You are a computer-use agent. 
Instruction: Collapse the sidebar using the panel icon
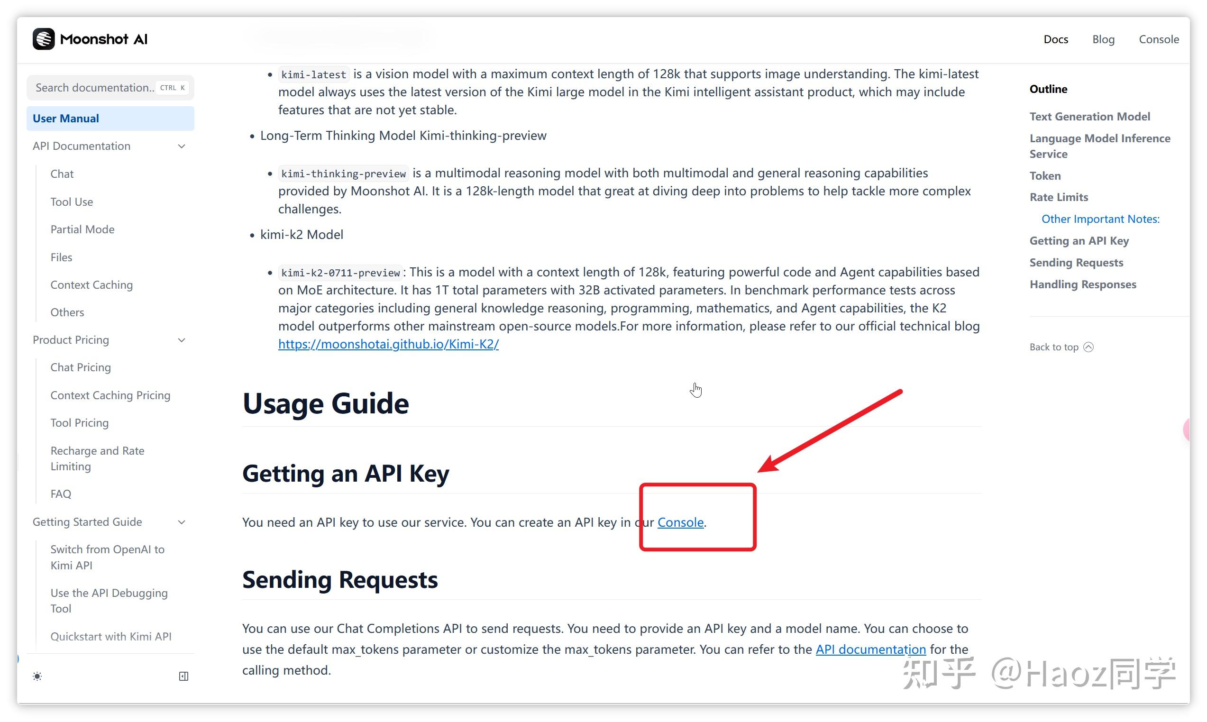click(x=183, y=676)
